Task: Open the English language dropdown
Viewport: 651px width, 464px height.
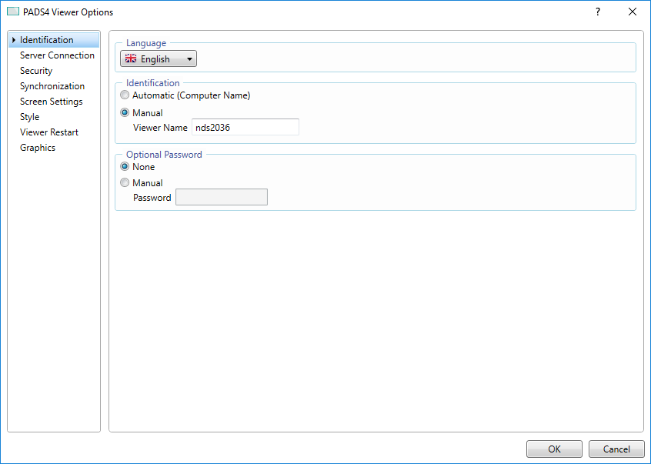Action: [x=189, y=58]
